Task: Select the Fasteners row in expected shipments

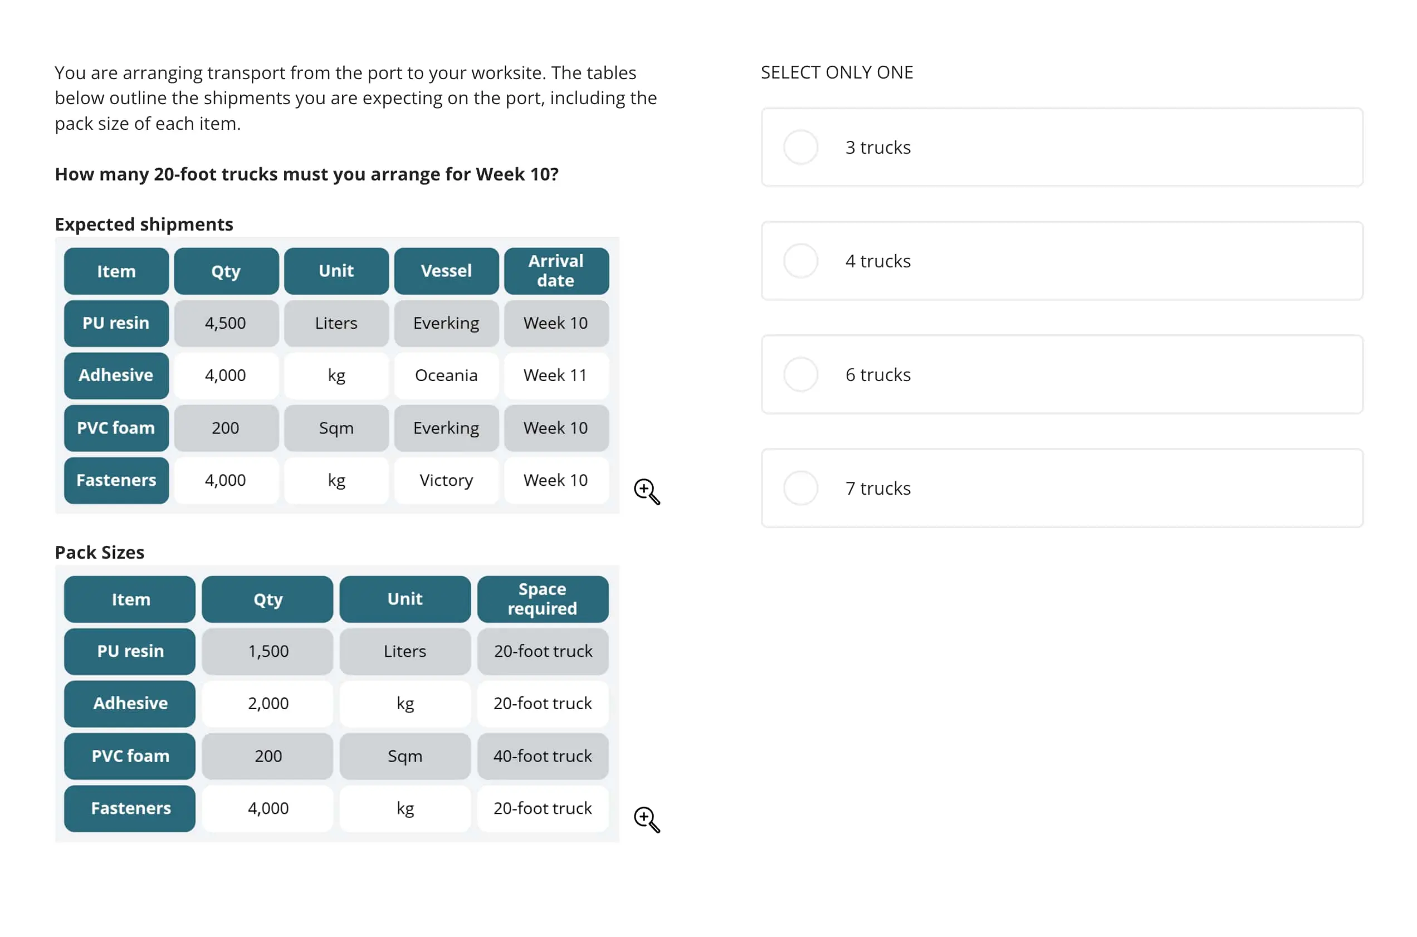Action: (x=336, y=480)
